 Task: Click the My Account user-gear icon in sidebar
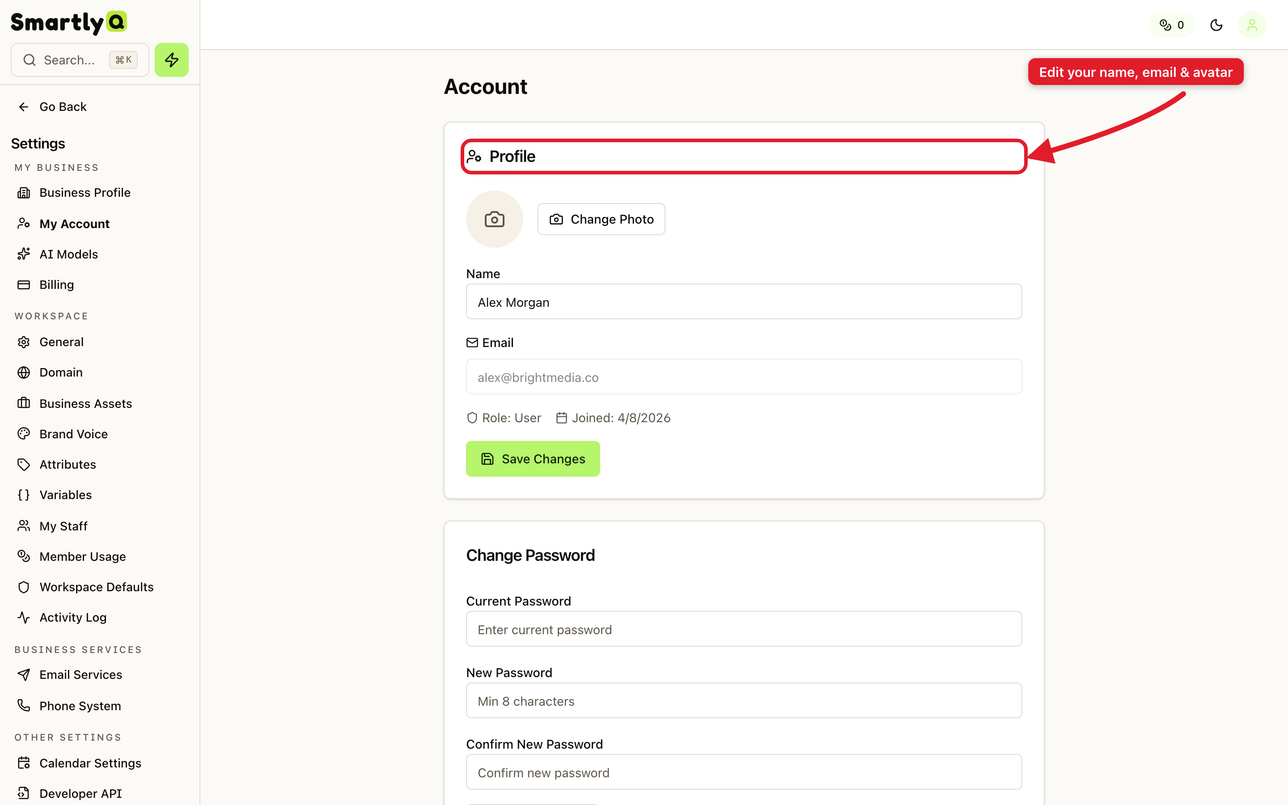click(23, 224)
